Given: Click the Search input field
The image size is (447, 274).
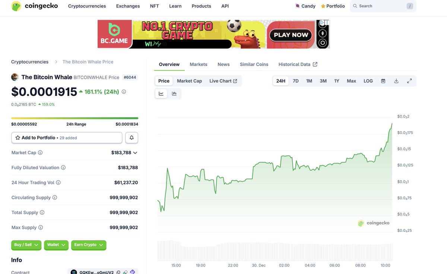Looking at the screenshot, I should pyautogui.click(x=383, y=6).
